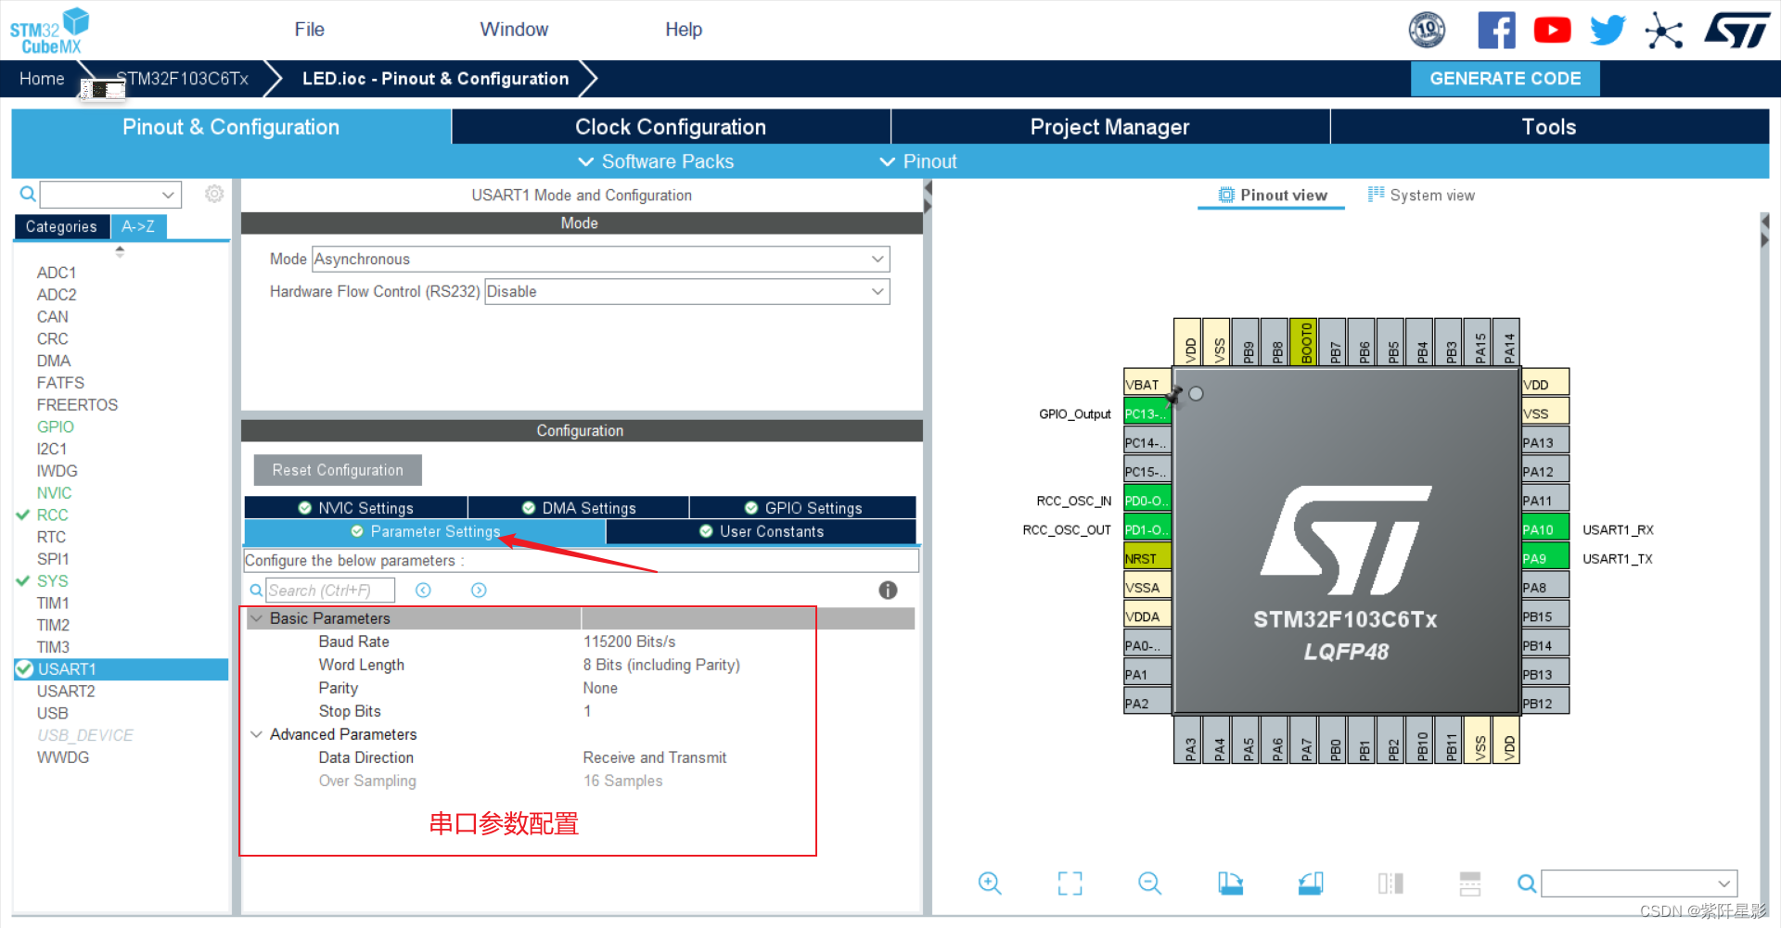The height and width of the screenshot is (928, 1781).
Task: Collapse the category list arrow
Action: 120,251
